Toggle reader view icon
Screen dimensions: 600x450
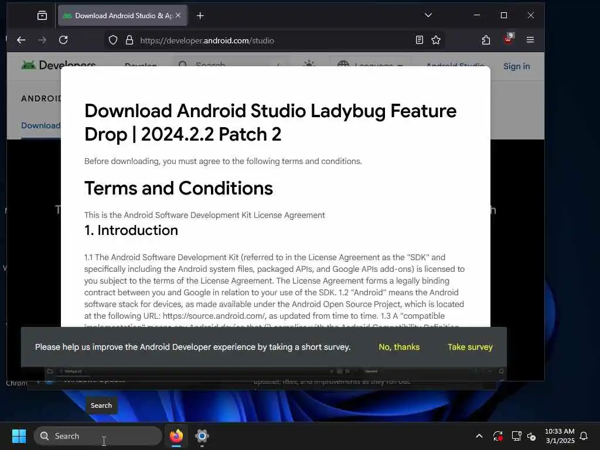point(420,40)
